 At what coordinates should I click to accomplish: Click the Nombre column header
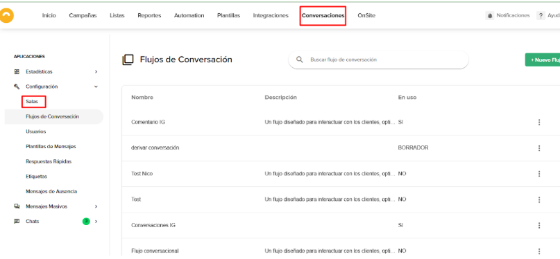pos(142,97)
